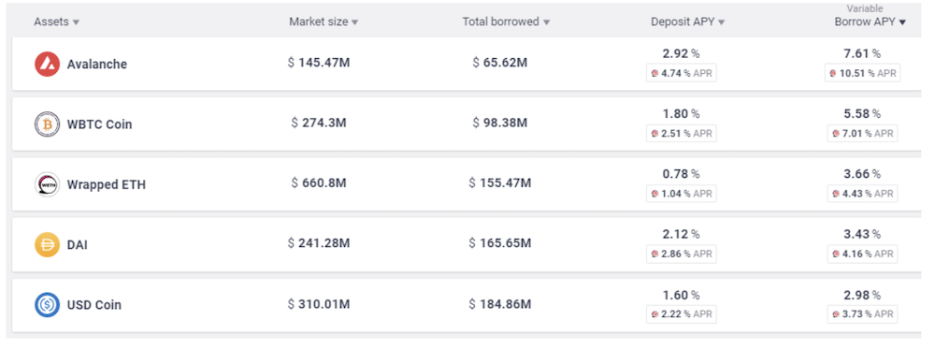Click Wrapped ETH market size $660.8M
The height and width of the screenshot is (364, 935).
pyautogui.click(x=319, y=183)
